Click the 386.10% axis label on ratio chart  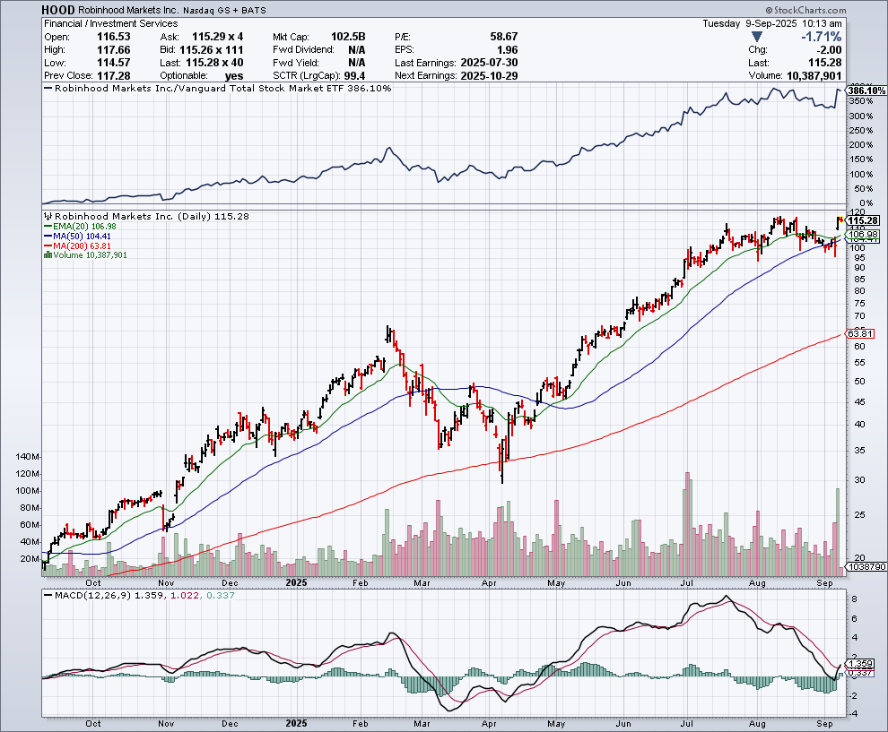tap(867, 90)
